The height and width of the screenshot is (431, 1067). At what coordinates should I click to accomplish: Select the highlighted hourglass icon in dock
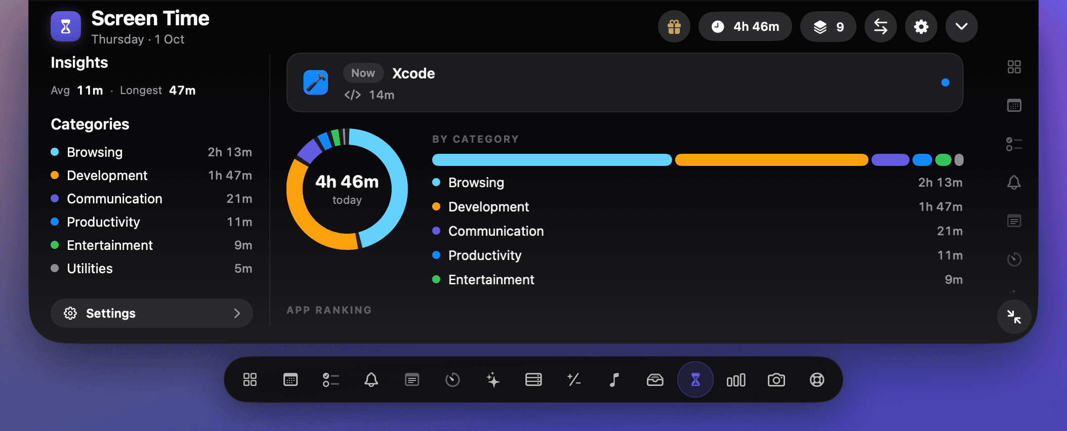pyautogui.click(x=695, y=380)
